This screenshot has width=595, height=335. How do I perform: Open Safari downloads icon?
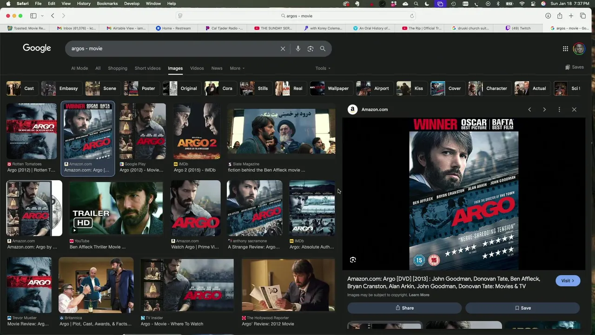[548, 16]
